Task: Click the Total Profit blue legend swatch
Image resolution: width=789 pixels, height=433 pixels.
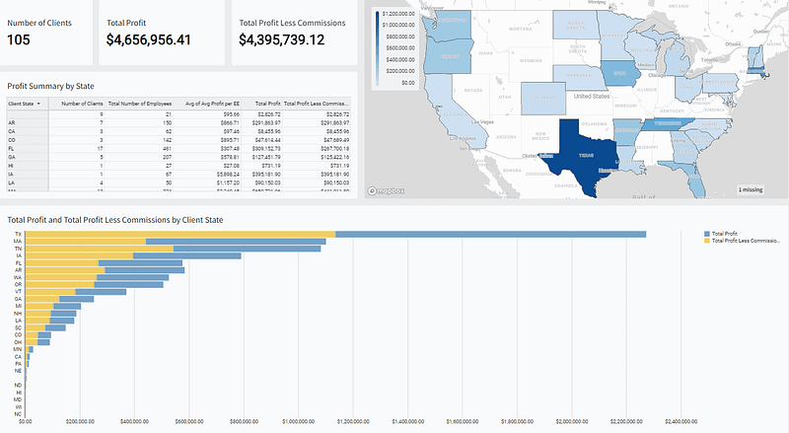Action: (x=706, y=234)
